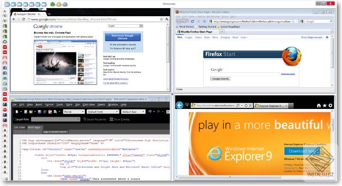Image resolution: width=342 pixels, height=186 pixels.
Task: Click the redo arrow in Expression Web
Action: pyautogui.click(x=158, y=112)
